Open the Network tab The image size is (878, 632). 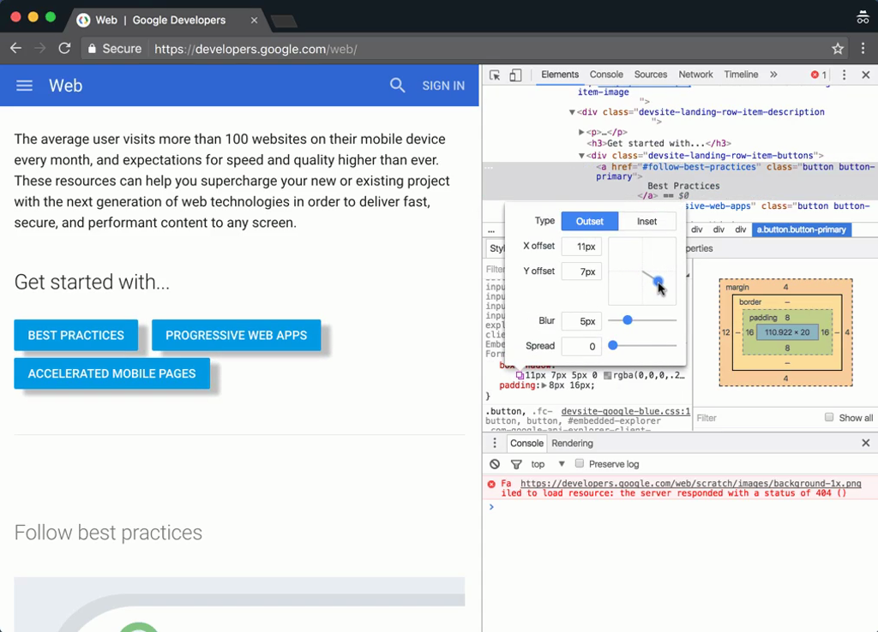point(695,75)
